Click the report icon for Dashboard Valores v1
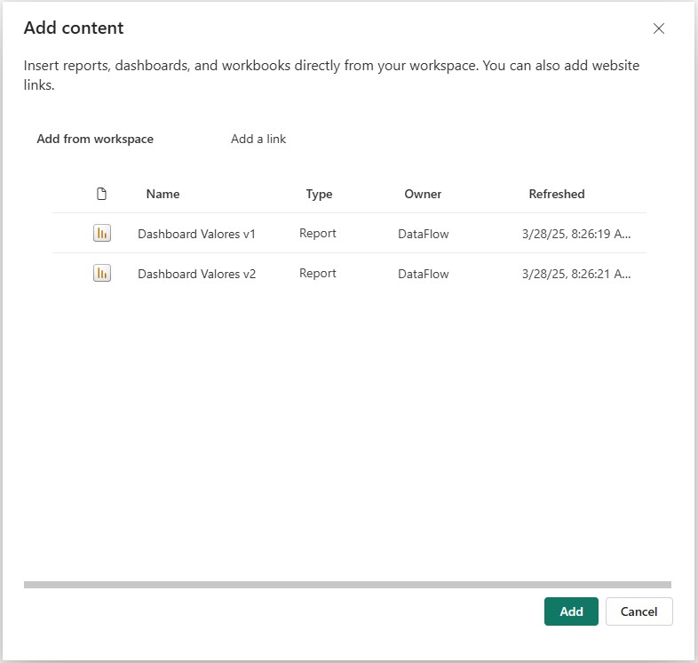The height and width of the screenshot is (663, 698). point(102,233)
